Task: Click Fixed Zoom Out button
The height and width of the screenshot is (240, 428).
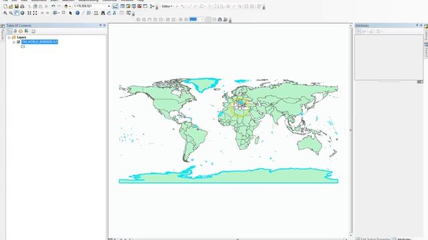Action: [x=35, y=13]
